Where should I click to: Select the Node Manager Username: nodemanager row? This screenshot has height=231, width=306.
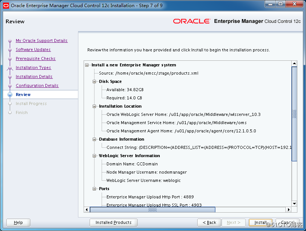tap(147, 172)
